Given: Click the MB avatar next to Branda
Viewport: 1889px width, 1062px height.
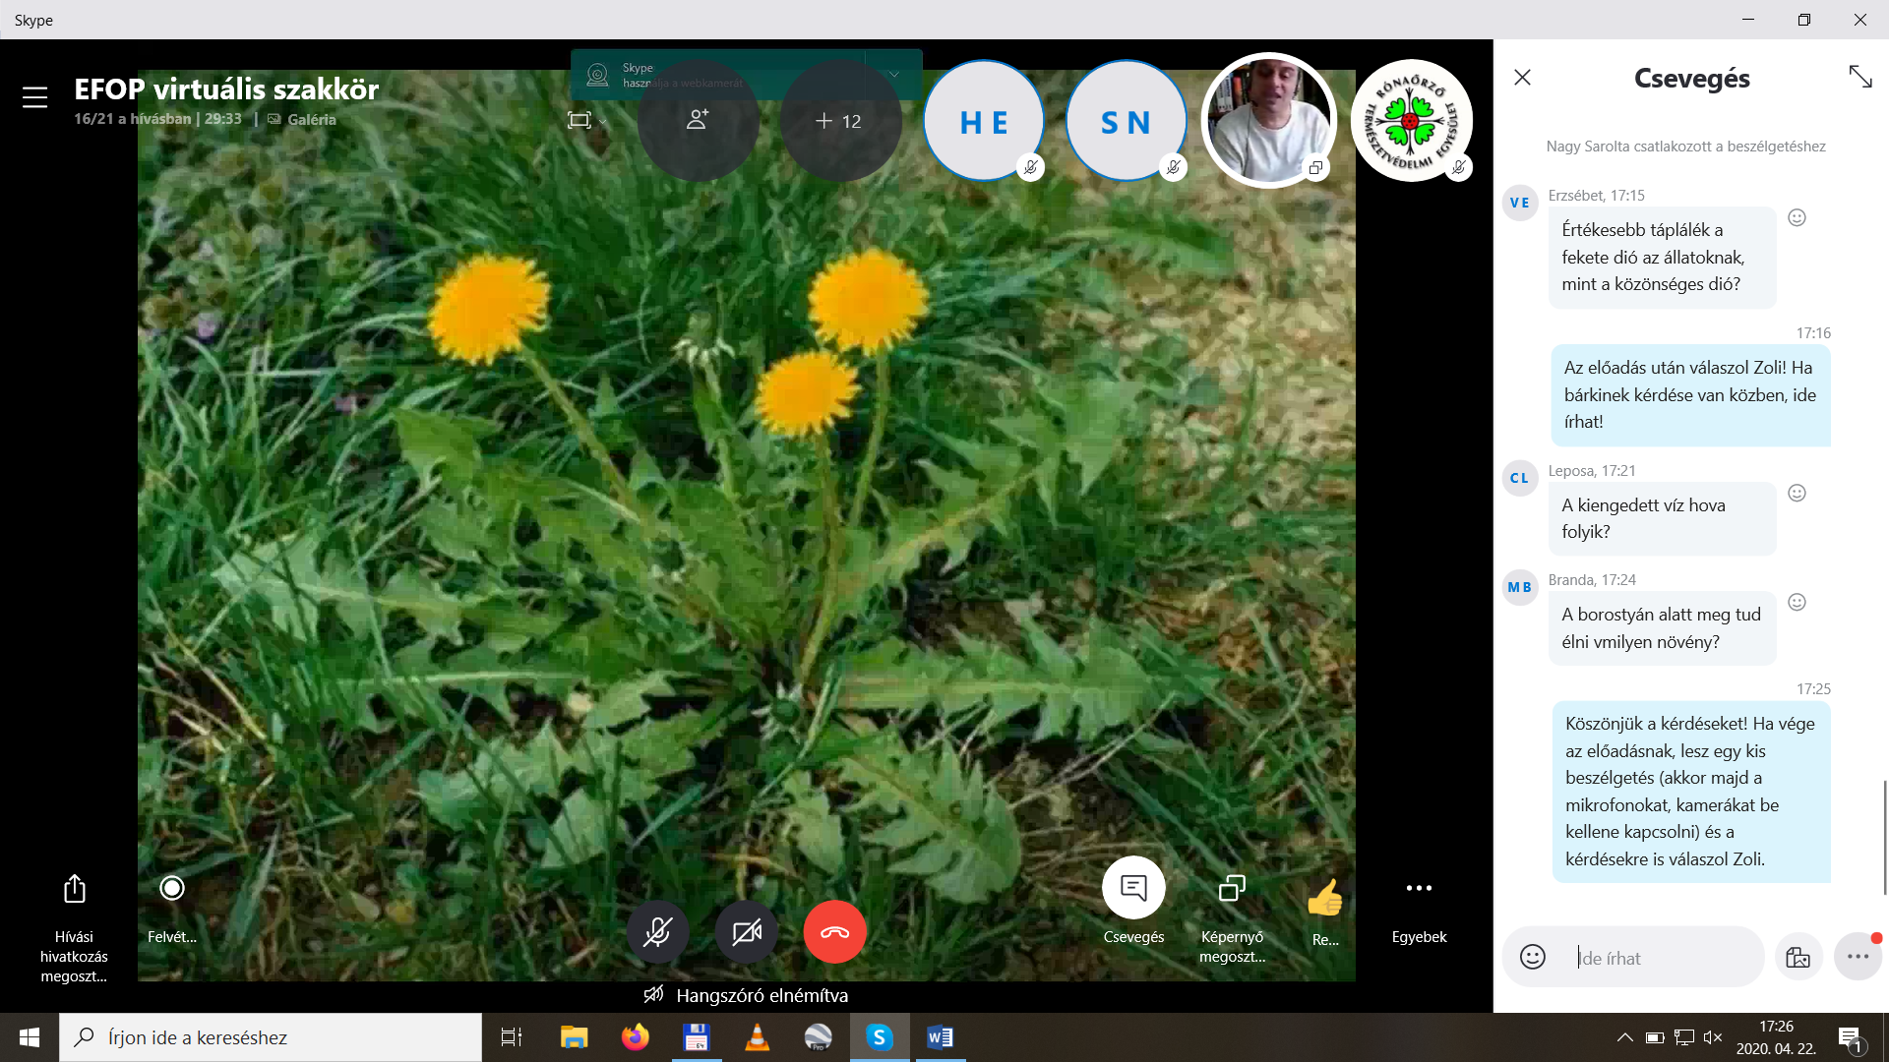Looking at the screenshot, I should coord(1520,587).
